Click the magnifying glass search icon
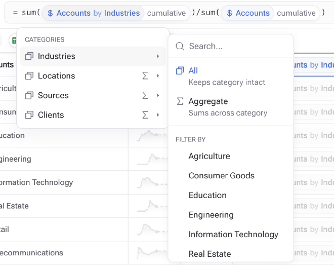 point(180,46)
